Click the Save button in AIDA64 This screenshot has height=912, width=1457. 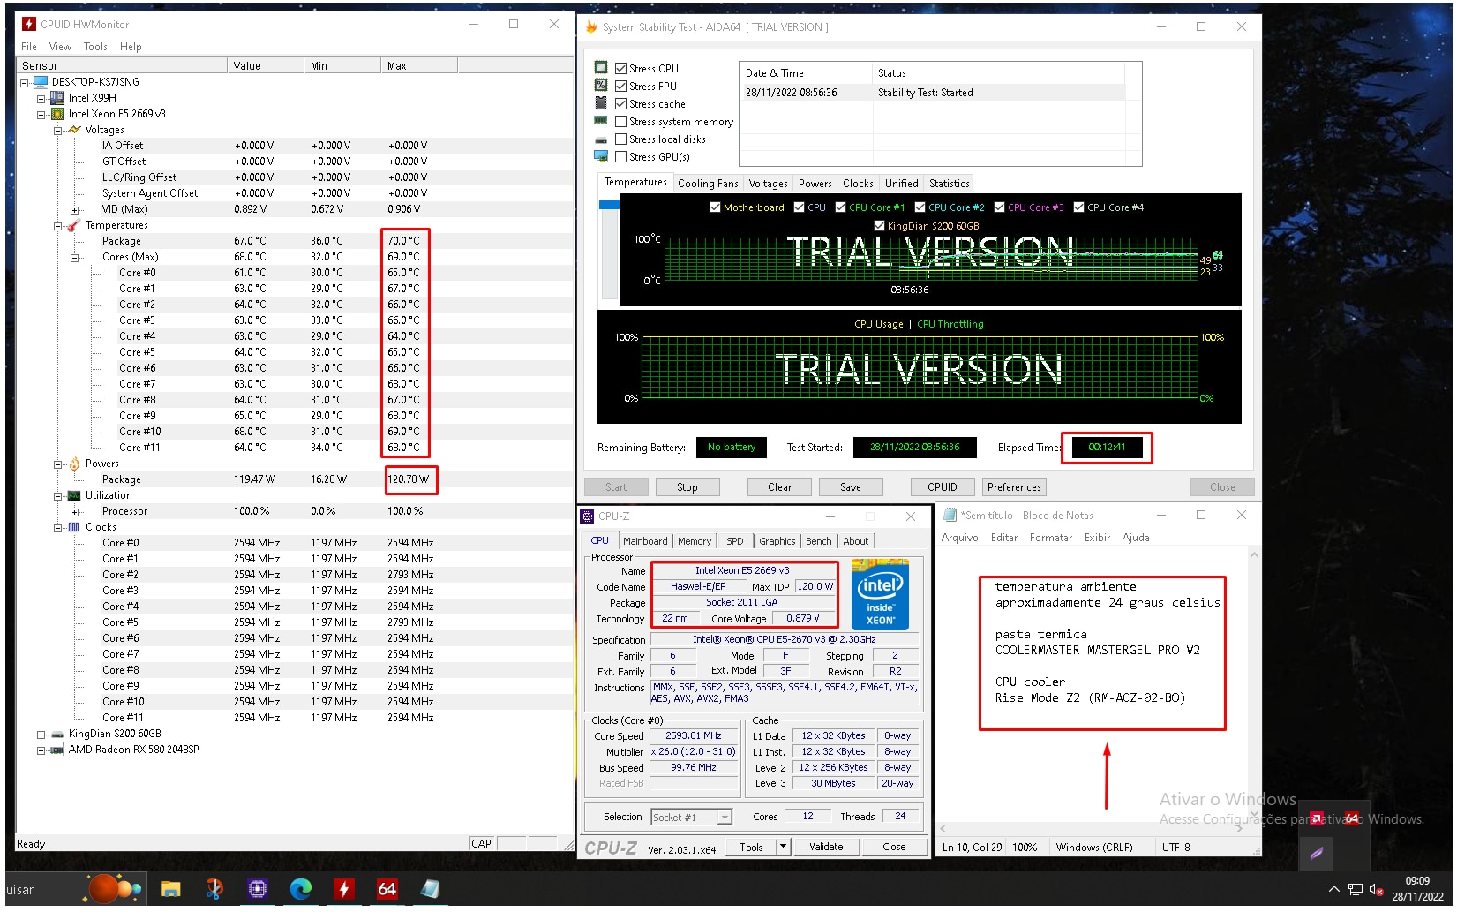[x=850, y=487]
